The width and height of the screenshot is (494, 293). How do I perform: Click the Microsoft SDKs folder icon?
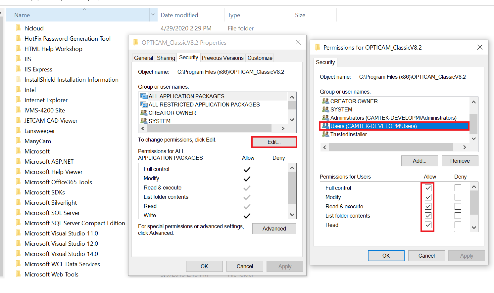(x=18, y=192)
